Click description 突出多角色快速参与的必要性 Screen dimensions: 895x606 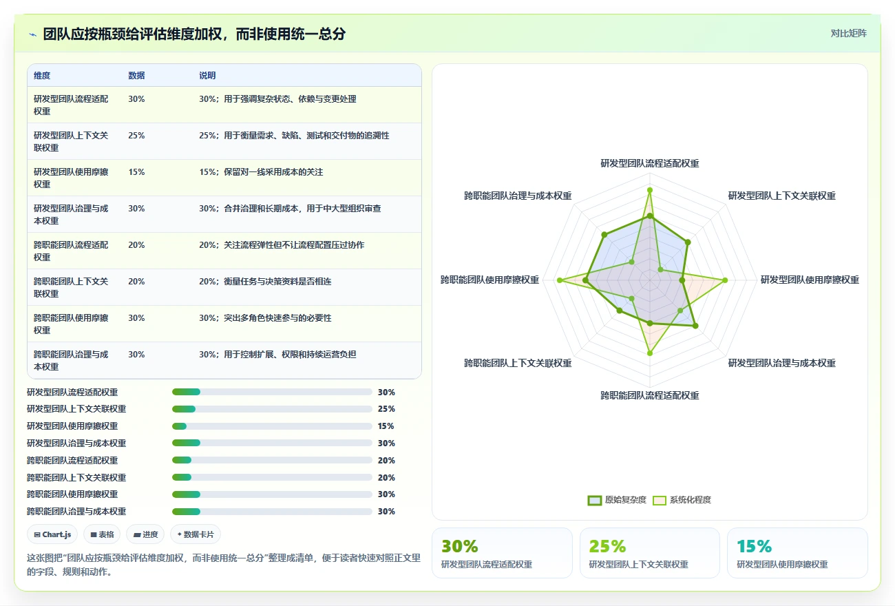point(277,318)
